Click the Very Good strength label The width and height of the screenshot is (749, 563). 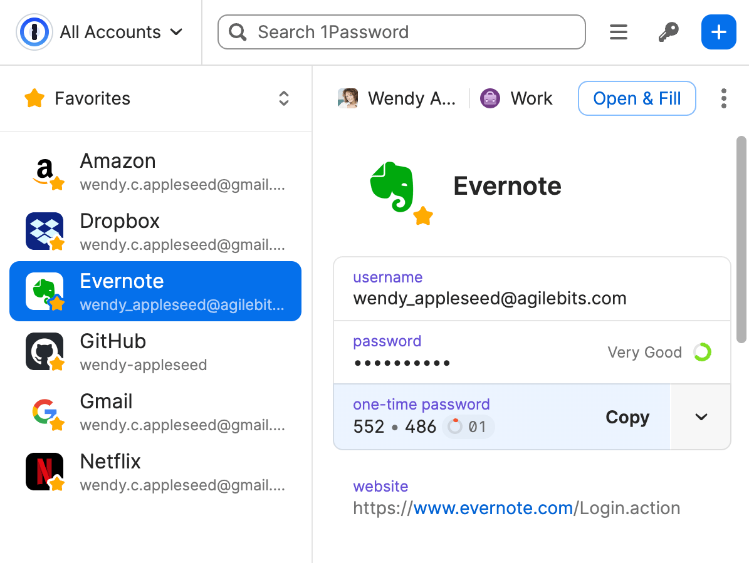tap(644, 352)
